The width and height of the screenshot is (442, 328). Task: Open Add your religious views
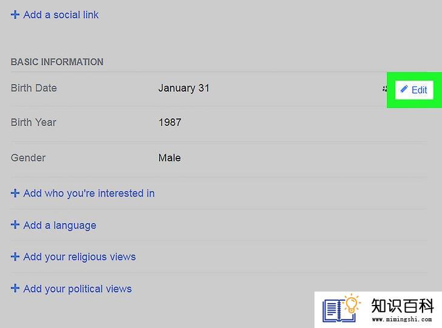[x=79, y=257]
